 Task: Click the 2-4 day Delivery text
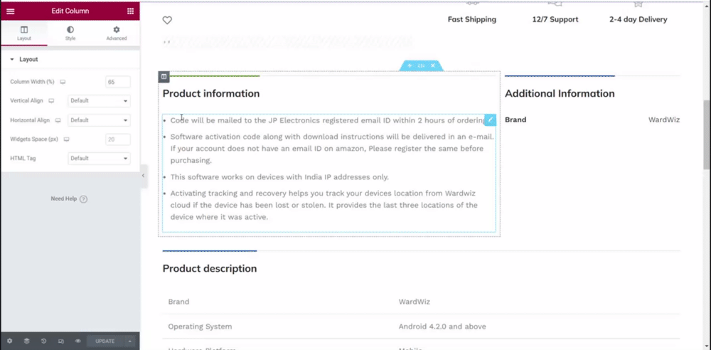[x=638, y=19]
